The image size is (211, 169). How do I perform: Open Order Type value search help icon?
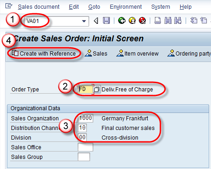(97, 90)
